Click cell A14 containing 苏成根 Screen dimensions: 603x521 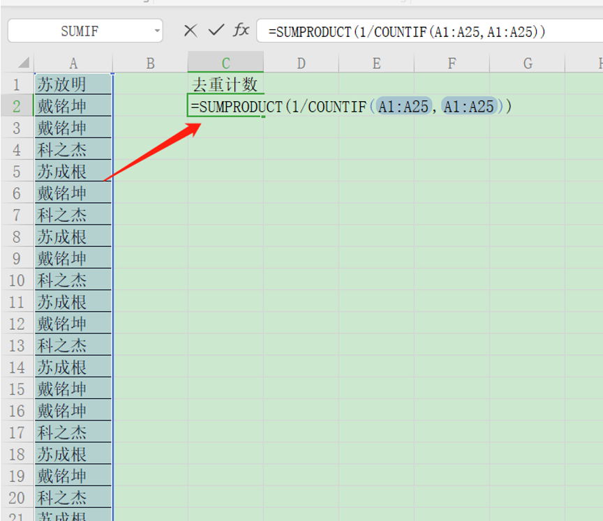point(73,367)
